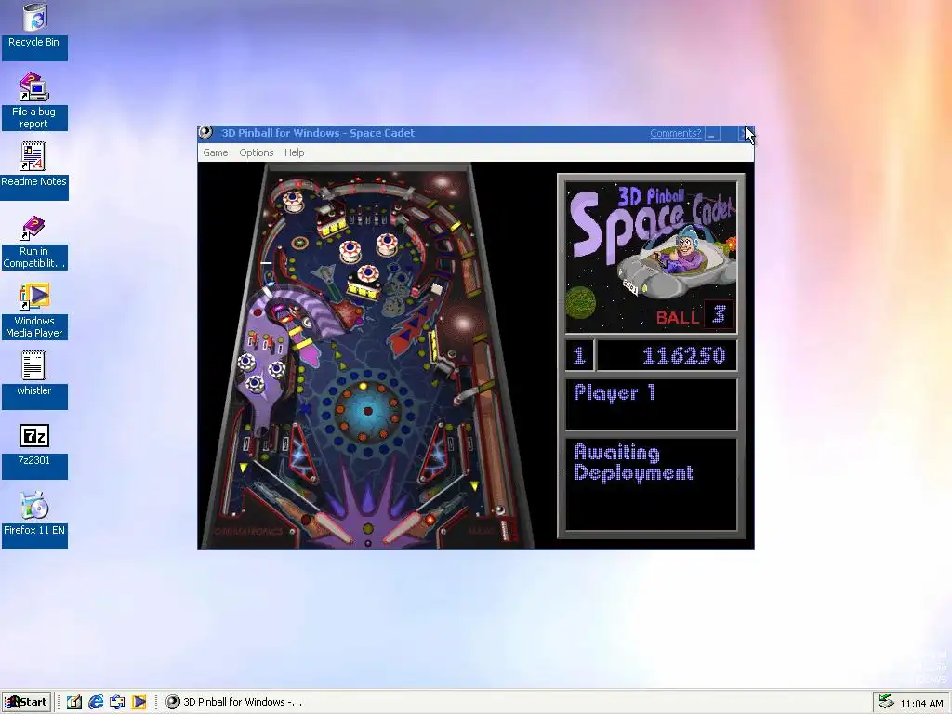Image resolution: width=952 pixels, height=714 pixels.
Task: Select Windows Media Player desktop icon
Action: [34, 311]
